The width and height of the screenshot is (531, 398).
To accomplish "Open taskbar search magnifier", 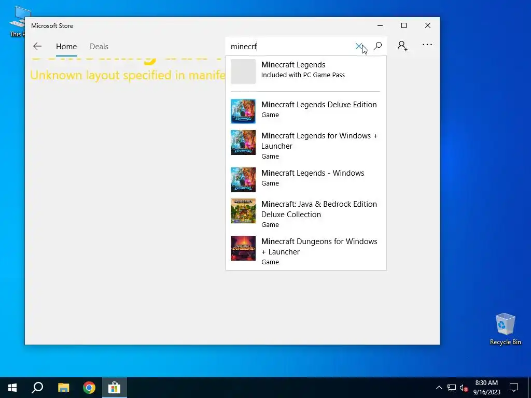I will 37,388.
